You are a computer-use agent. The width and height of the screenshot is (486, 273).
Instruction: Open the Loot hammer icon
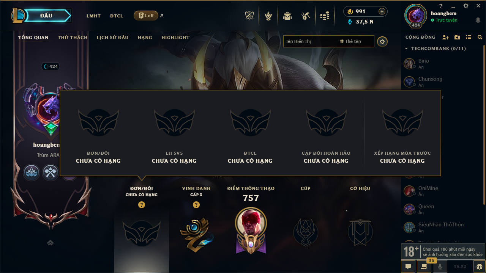pos(306,16)
